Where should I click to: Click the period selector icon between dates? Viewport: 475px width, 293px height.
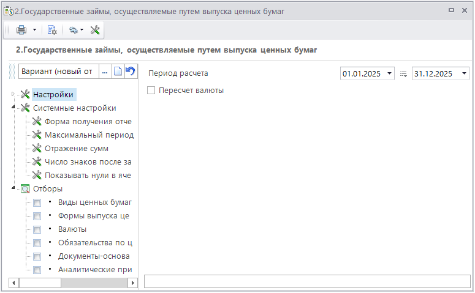tap(404, 74)
